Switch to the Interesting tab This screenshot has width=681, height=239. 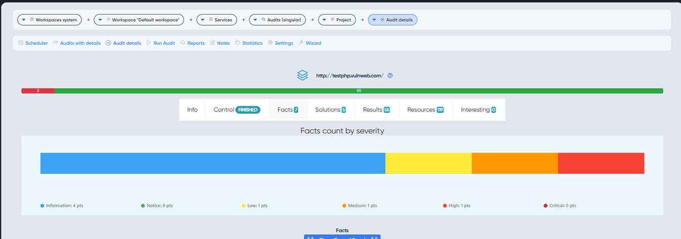click(478, 109)
